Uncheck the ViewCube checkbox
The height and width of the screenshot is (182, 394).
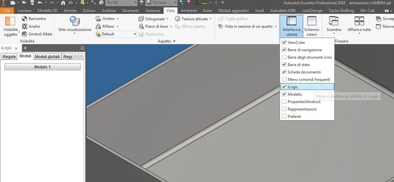[284, 42]
